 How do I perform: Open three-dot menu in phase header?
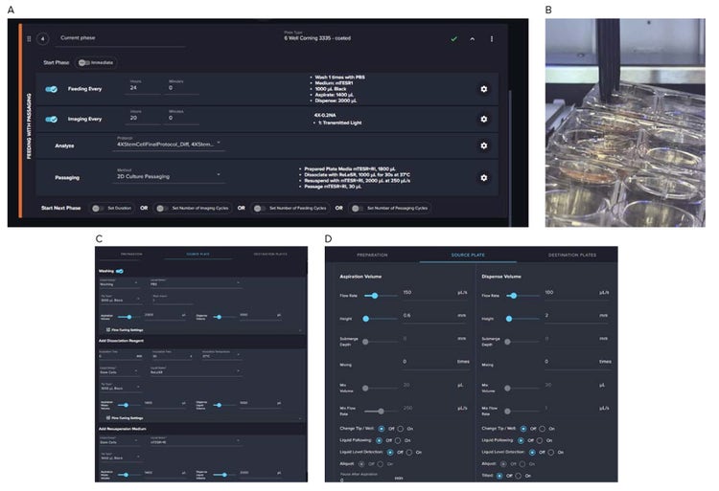pos(492,39)
